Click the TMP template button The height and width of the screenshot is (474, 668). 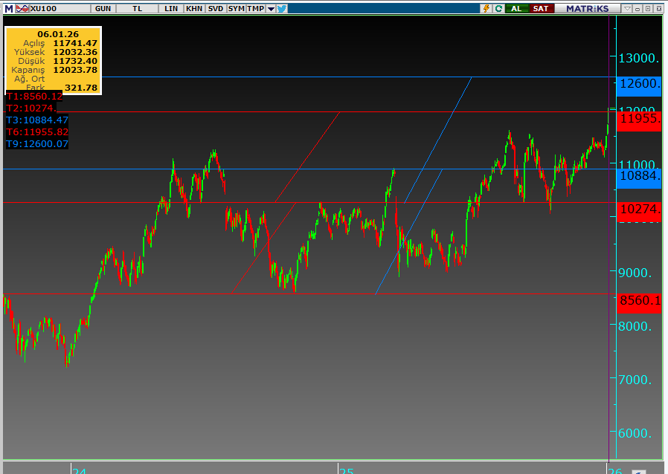point(256,8)
